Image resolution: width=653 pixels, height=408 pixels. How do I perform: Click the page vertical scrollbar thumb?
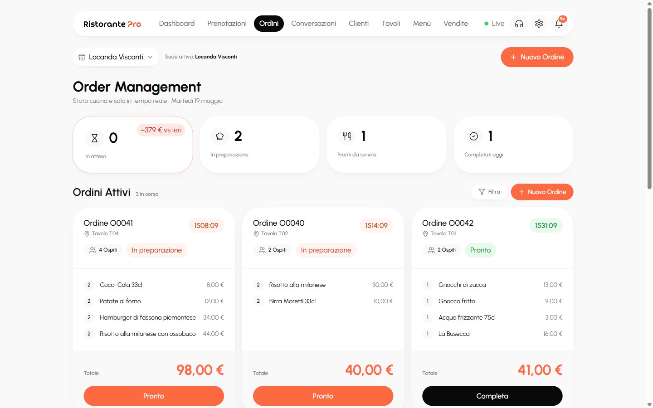649,98
